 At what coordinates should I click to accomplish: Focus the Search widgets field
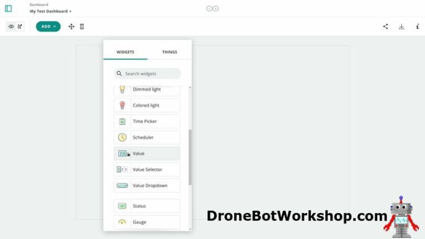[x=147, y=74]
